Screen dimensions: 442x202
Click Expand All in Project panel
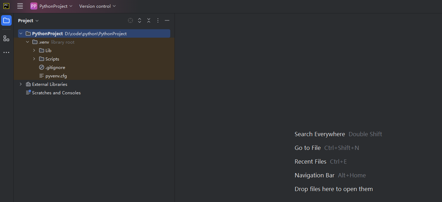[x=140, y=20]
